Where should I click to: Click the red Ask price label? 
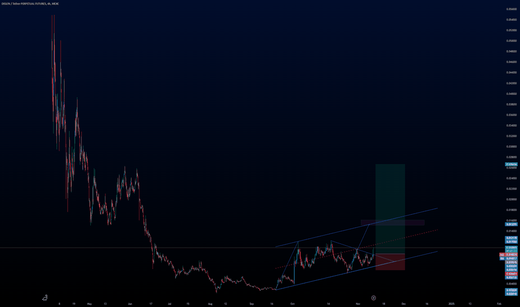pyautogui.click(x=508, y=255)
